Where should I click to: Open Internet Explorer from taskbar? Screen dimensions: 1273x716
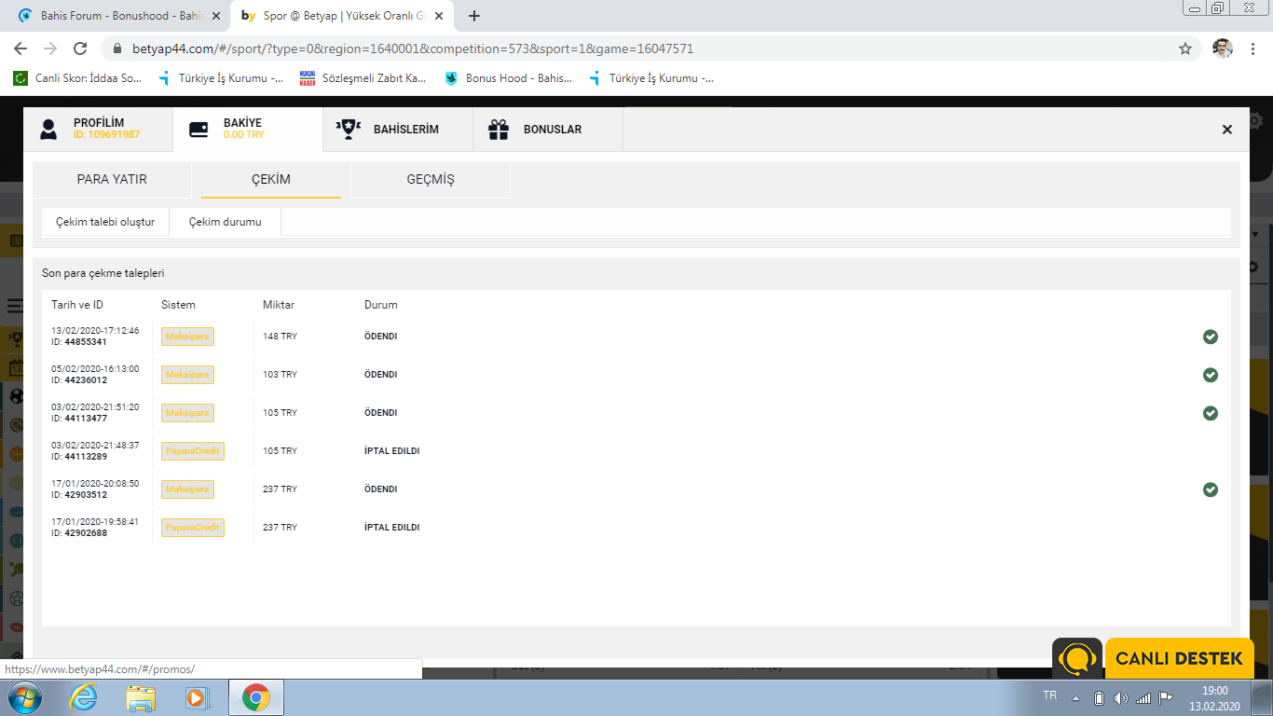83,697
